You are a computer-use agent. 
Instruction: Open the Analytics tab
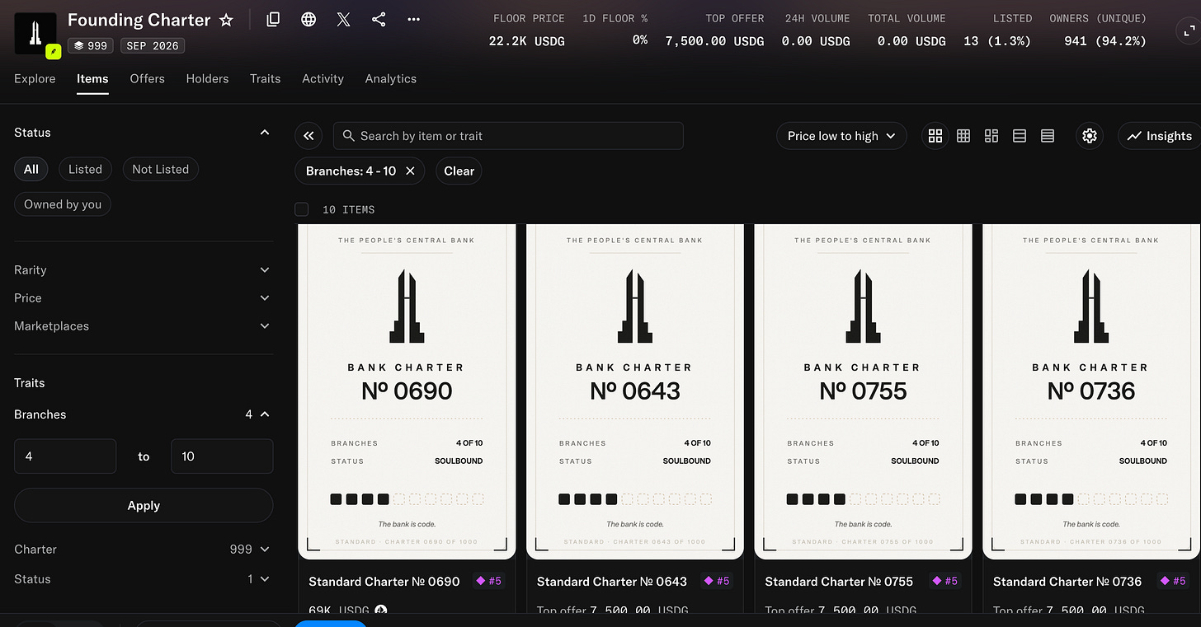pyautogui.click(x=390, y=79)
